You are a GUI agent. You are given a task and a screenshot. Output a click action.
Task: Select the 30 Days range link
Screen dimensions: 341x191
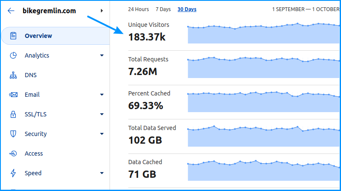[187, 9]
